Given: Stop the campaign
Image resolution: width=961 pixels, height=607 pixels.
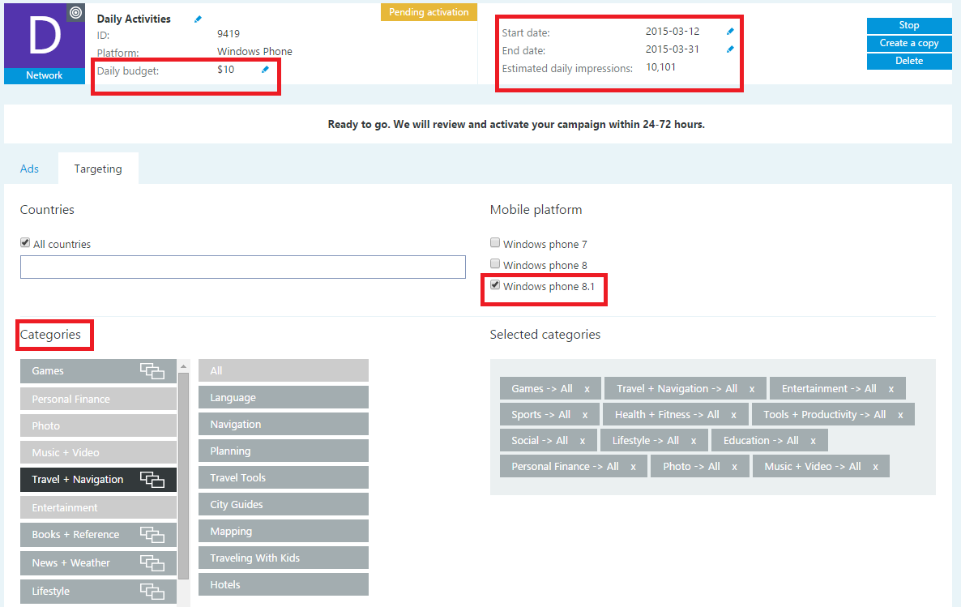Looking at the screenshot, I should pos(909,25).
